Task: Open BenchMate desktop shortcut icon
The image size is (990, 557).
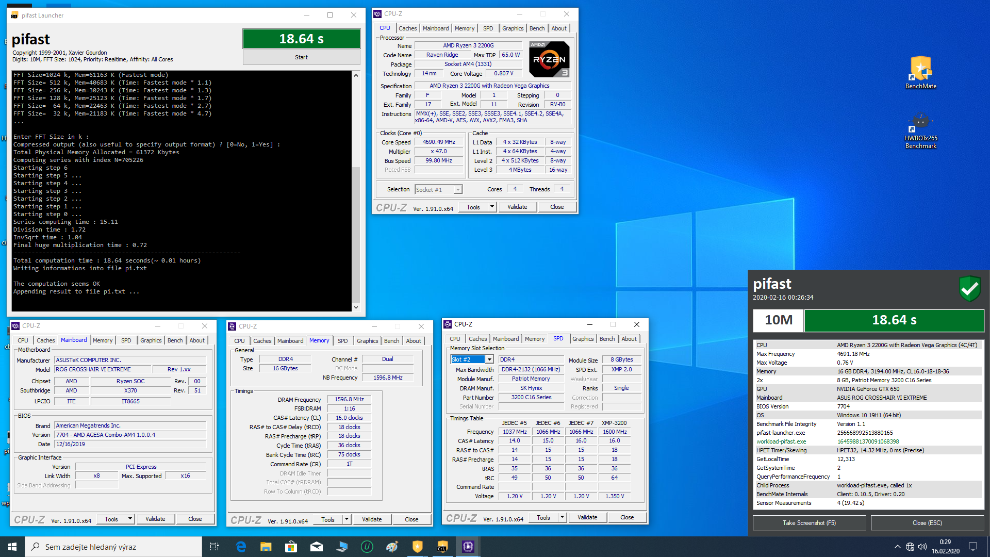Action: click(x=920, y=72)
